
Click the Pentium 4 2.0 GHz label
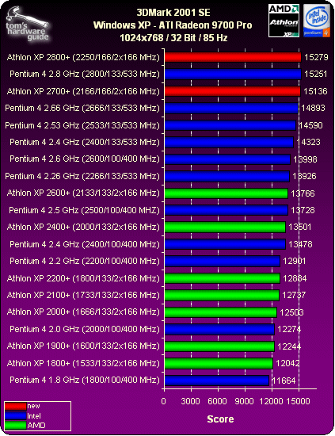(x=85, y=329)
